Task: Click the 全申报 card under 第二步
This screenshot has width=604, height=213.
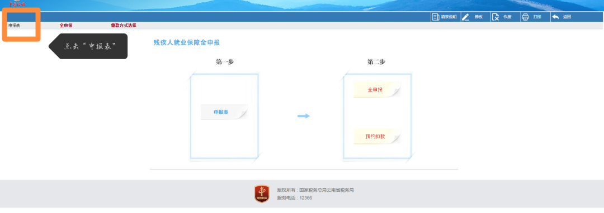Action: pos(377,90)
